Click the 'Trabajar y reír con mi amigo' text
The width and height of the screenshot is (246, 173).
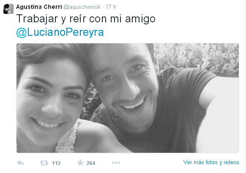point(86,19)
